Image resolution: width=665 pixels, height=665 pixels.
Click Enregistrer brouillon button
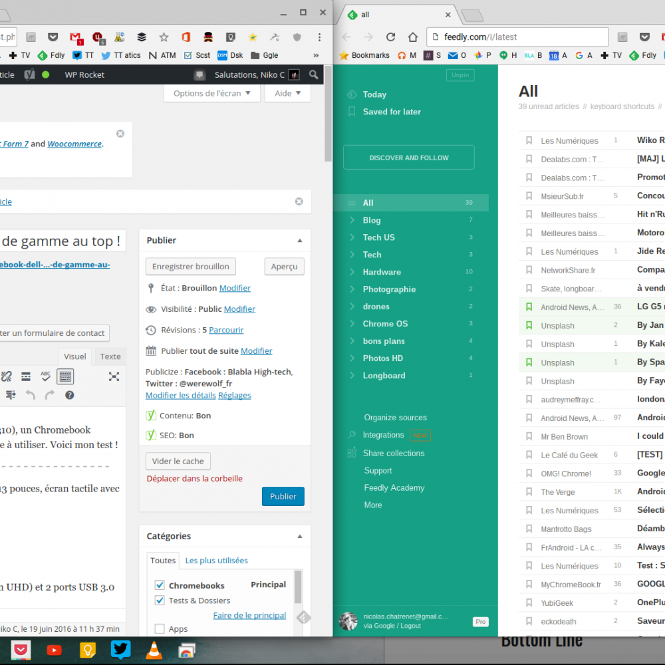tap(190, 267)
